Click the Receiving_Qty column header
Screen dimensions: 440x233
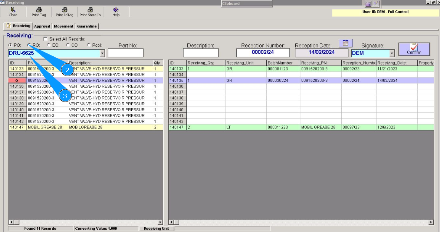(x=206, y=63)
